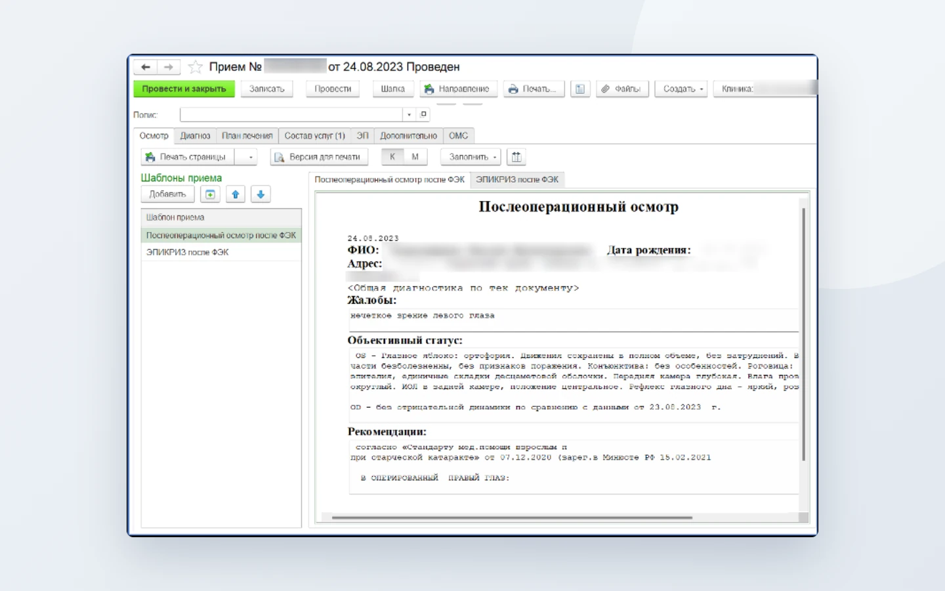Click Провести и закрыть button
Screen dimensions: 945x591
click(x=184, y=89)
